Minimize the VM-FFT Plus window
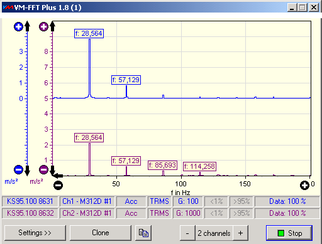Viewport: 322px width, 244px height. (x=292, y=8)
